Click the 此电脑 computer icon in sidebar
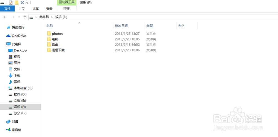Screen dimensions: 278x137 tap(8, 44)
